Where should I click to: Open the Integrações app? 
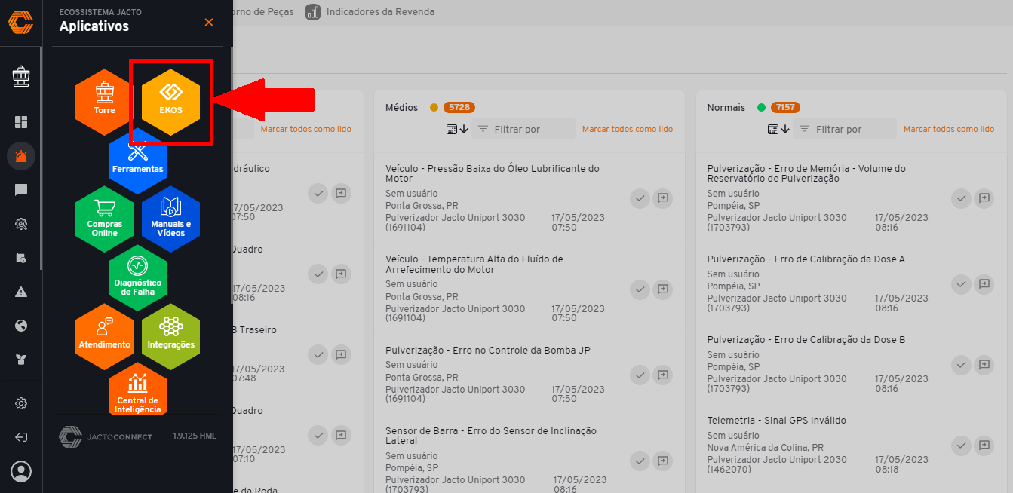pos(170,336)
